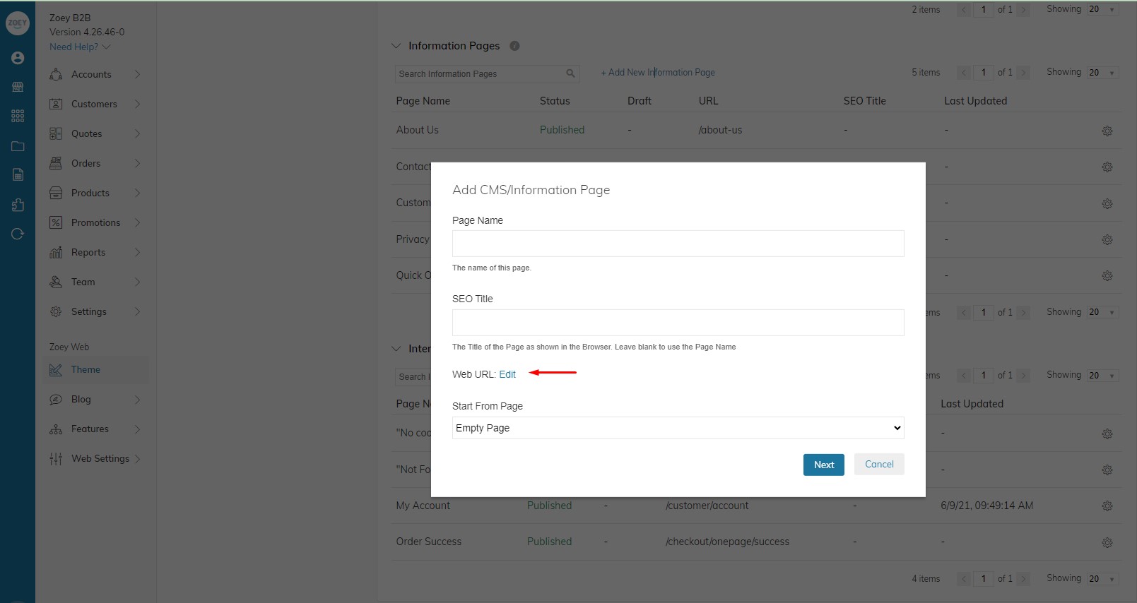Open the user profile icon in dark rail
The width and height of the screenshot is (1137, 603).
[x=18, y=58]
